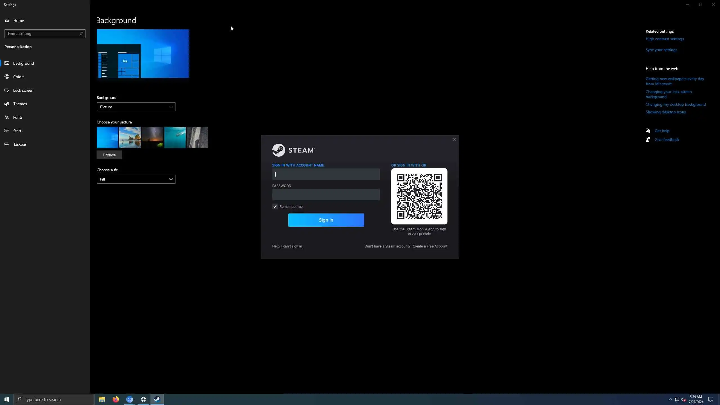Expand the Background type Picture dropdown
The height and width of the screenshot is (405, 720).
tap(136, 107)
